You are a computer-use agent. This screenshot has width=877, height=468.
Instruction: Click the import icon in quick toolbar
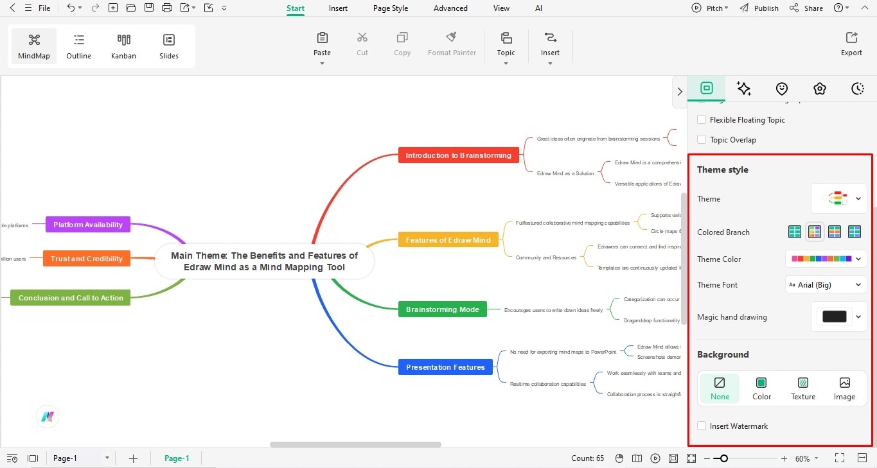[208, 8]
